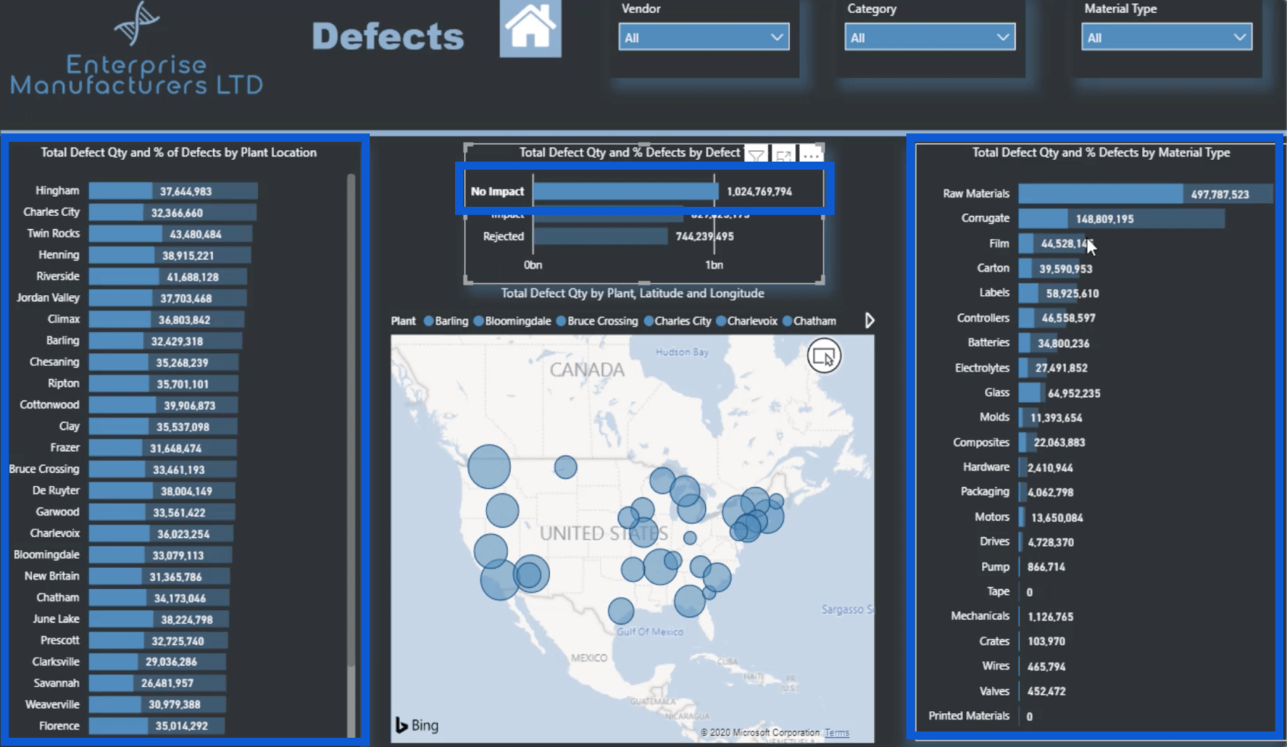Click the Enterprise Manufacturers LTD logo

136,50
